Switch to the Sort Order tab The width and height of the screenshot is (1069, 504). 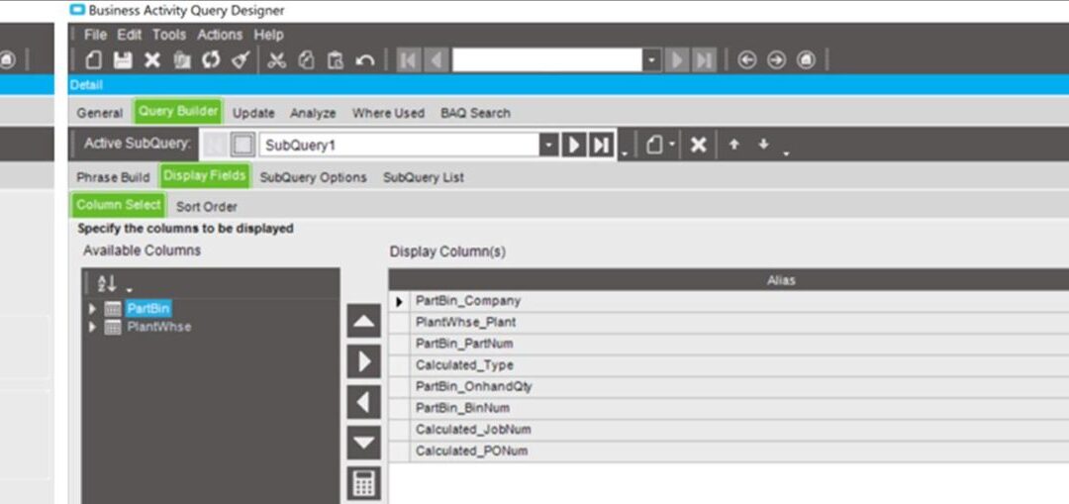coord(207,206)
